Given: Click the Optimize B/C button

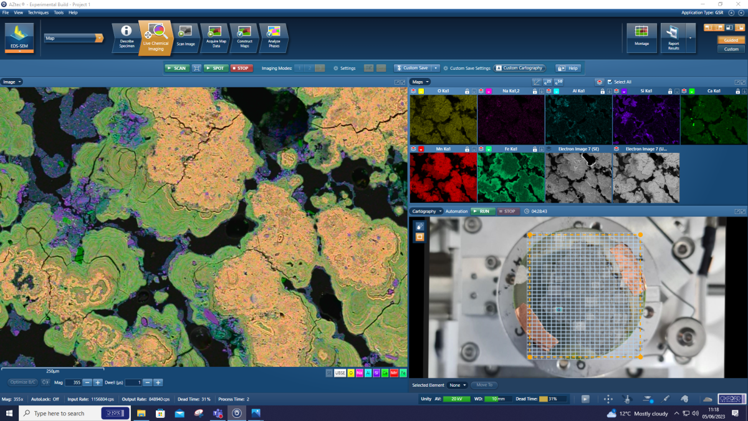Looking at the screenshot, I should click(x=23, y=382).
